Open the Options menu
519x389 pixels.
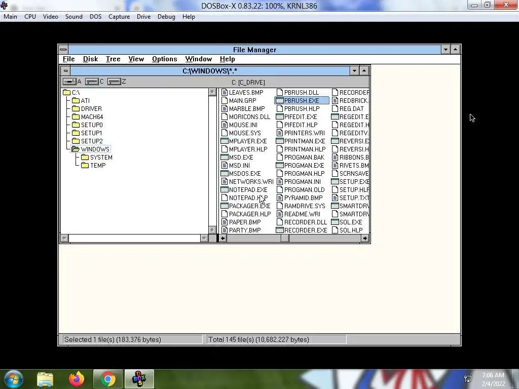[x=165, y=59]
